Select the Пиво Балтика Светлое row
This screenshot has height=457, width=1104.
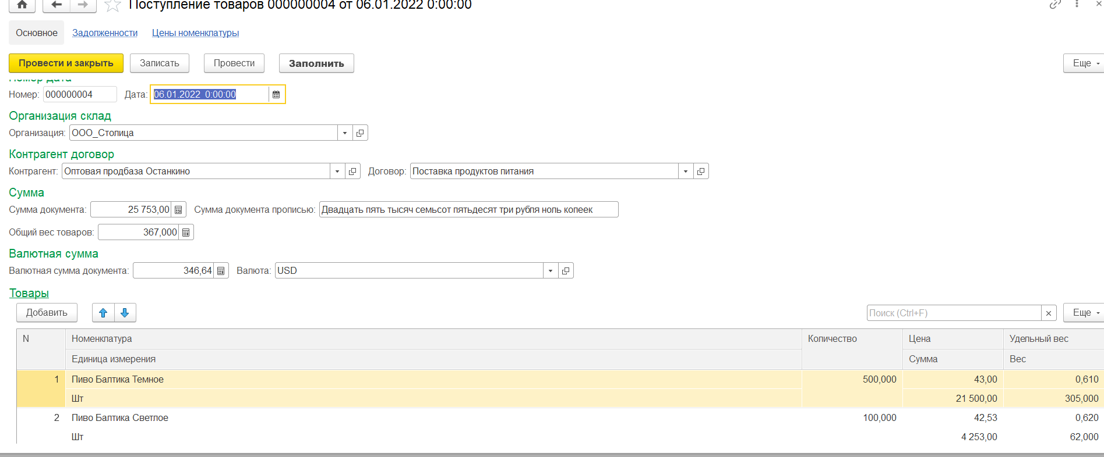(120, 418)
